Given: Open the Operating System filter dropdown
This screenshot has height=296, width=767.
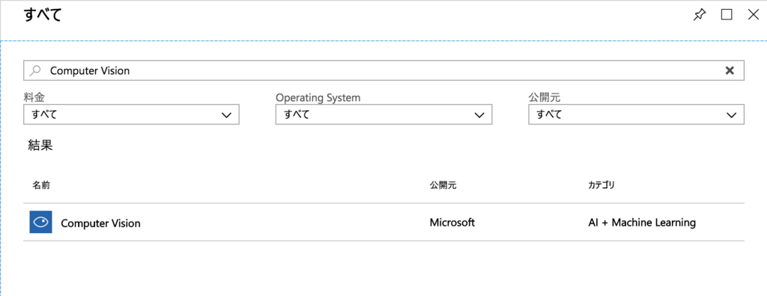Looking at the screenshot, I should pyautogui.click(x=383, y=115).
